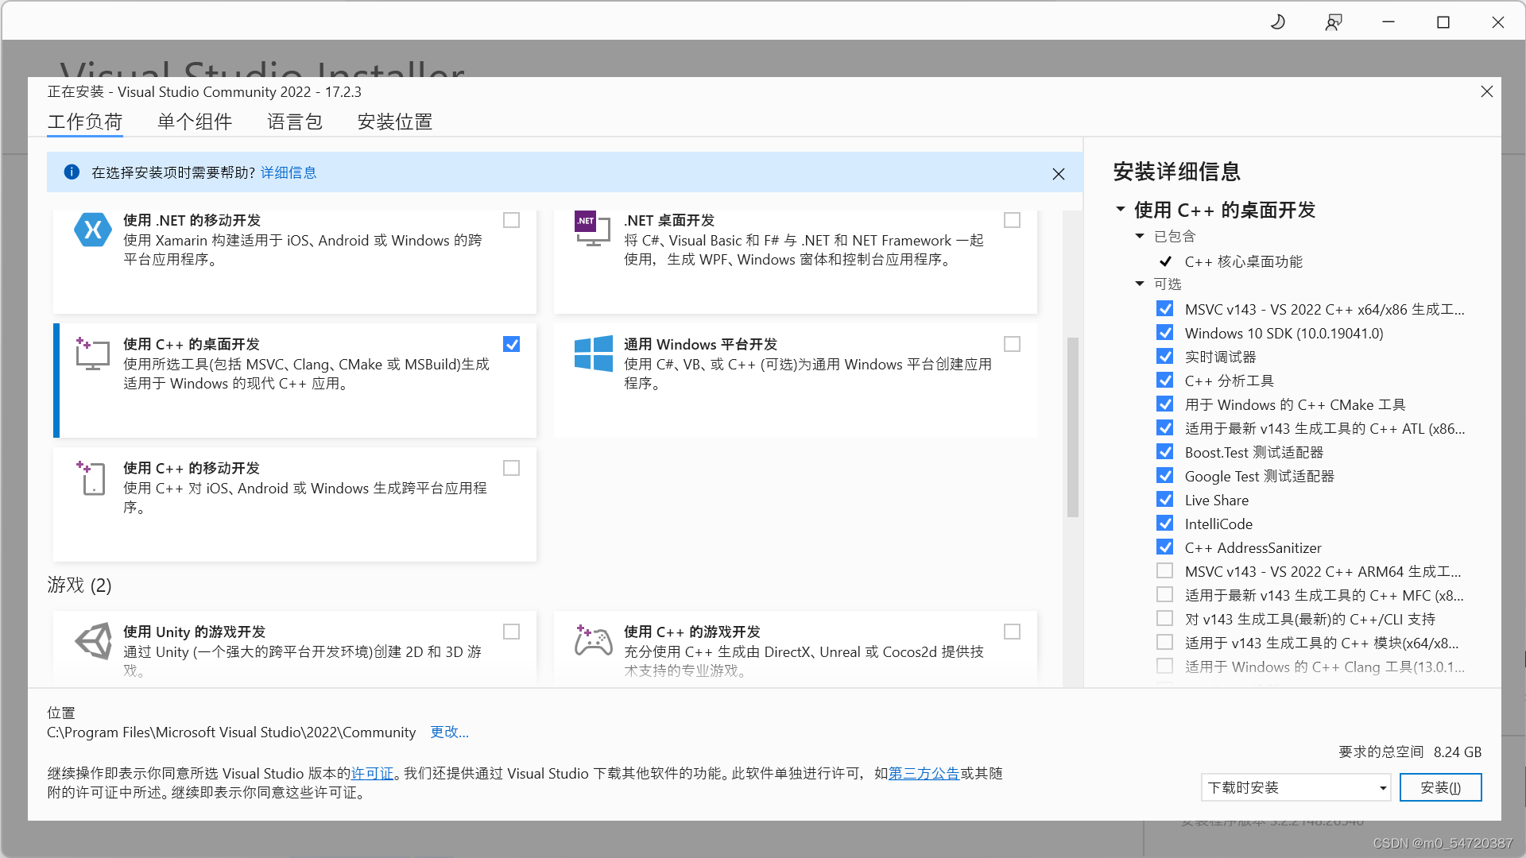This screenshot has width=1526, height=858.
Task: Dismiss the blue help info banner
Action: pyautogui.click(x=1058, y=174)
